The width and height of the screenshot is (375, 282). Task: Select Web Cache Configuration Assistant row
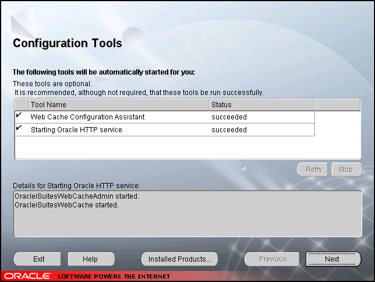tap(165, 117)
